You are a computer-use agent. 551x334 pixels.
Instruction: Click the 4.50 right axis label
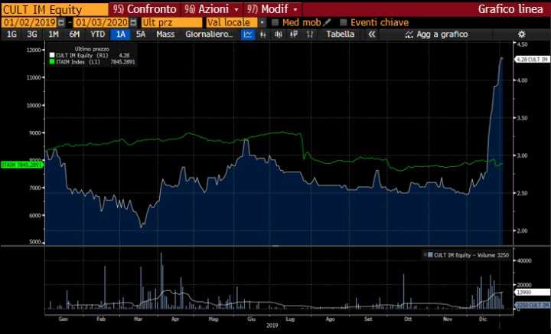click(522, 44)
